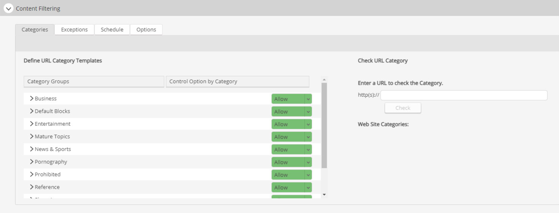
Task: Click the Web Site Categories label
Action: (383, 124)
